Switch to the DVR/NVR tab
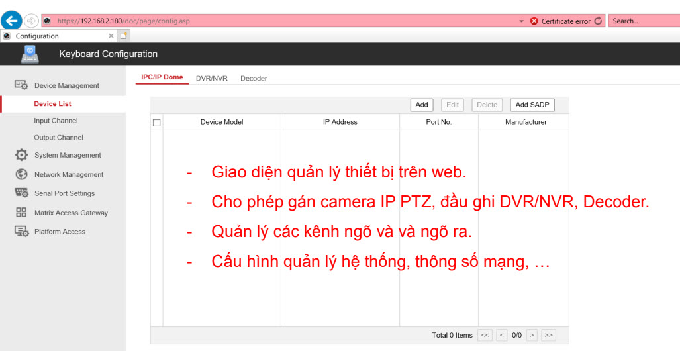Screen dimensions: 680x351 pos(211,78)
